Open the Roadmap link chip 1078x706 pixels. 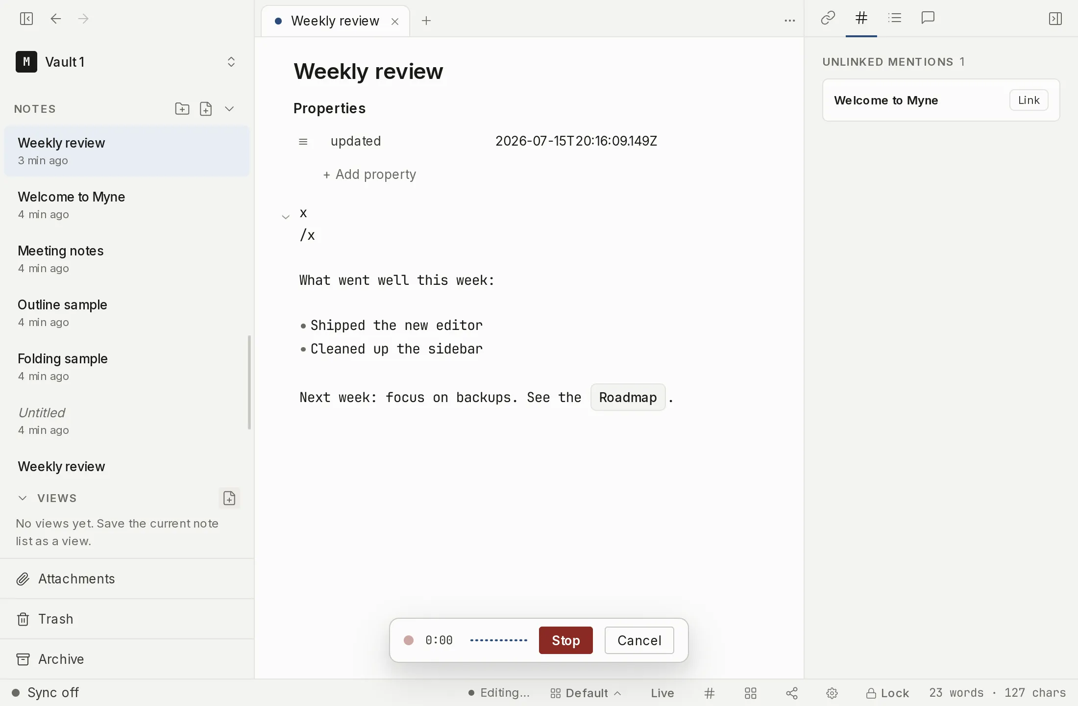(628, 397)
